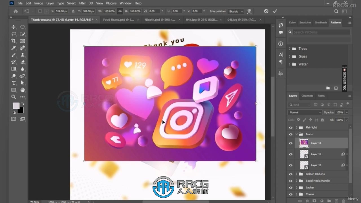
Task: Select the Move tool
Action: 14,27
